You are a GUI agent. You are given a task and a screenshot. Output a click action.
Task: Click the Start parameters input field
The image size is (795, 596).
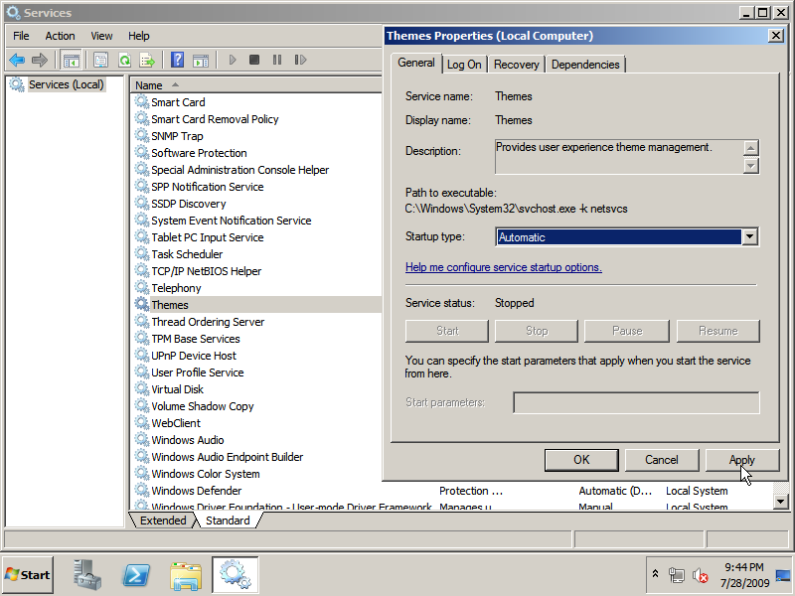[x=636, y=402]
